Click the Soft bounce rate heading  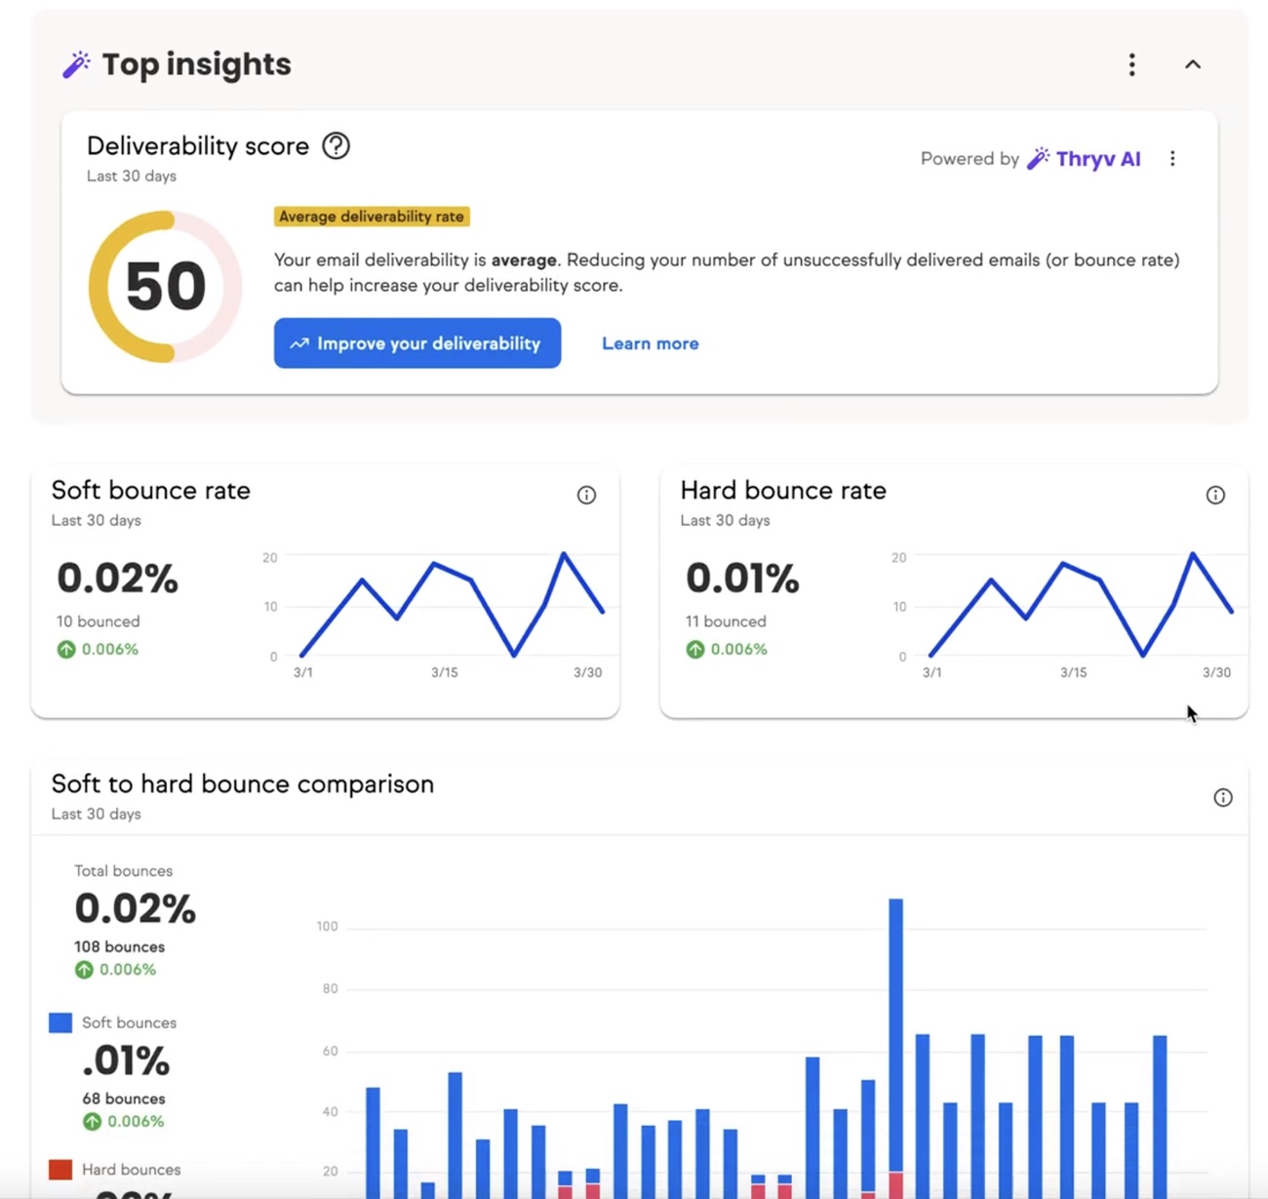(x=150, y=491)
